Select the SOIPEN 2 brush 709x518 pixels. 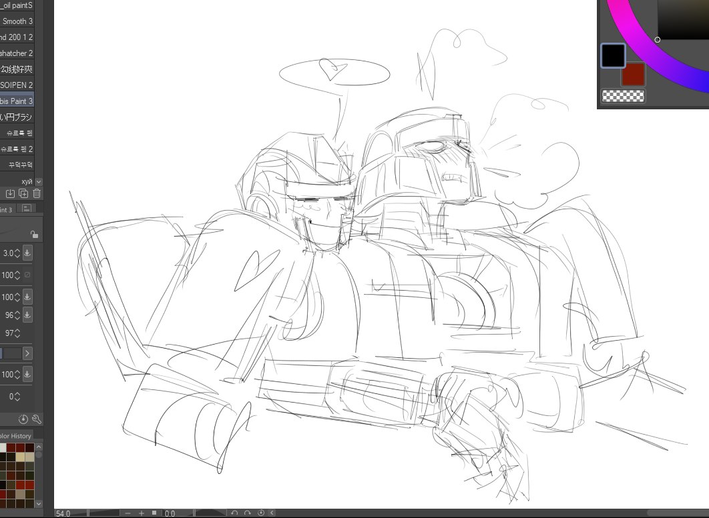coord(17,85)
